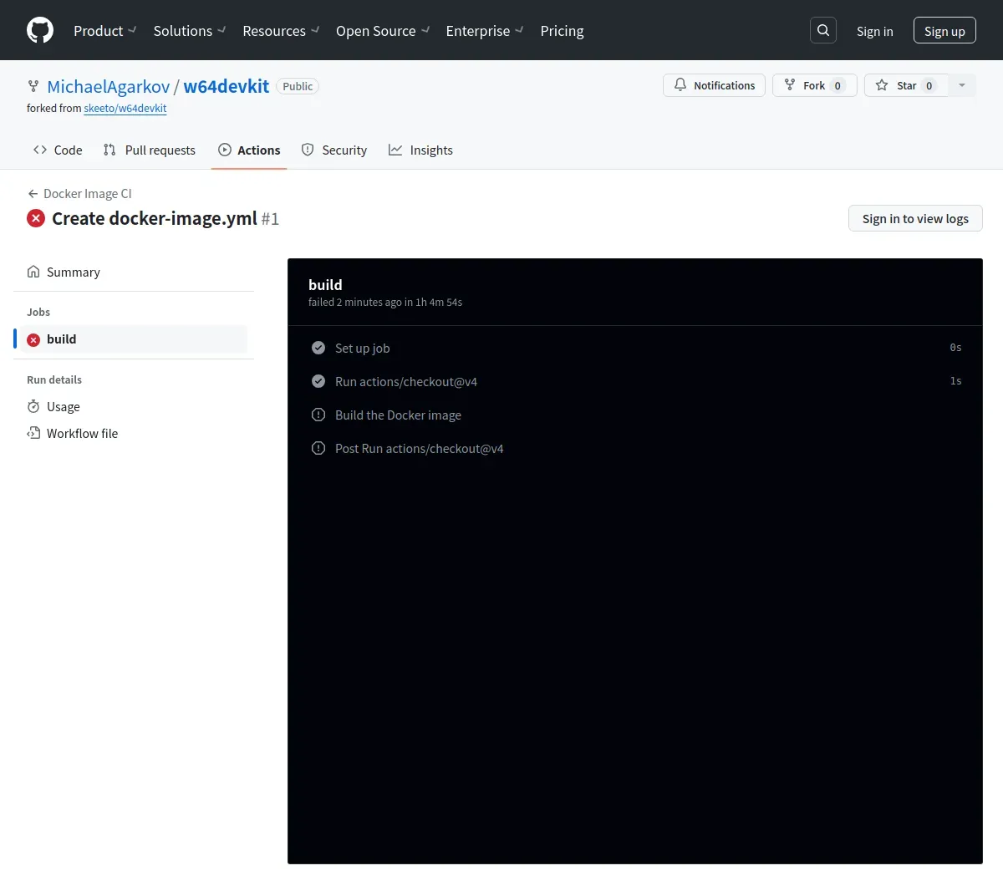Click the home icon beside Summary
This screenshot has height=891, width=1003.
[33, 272]
